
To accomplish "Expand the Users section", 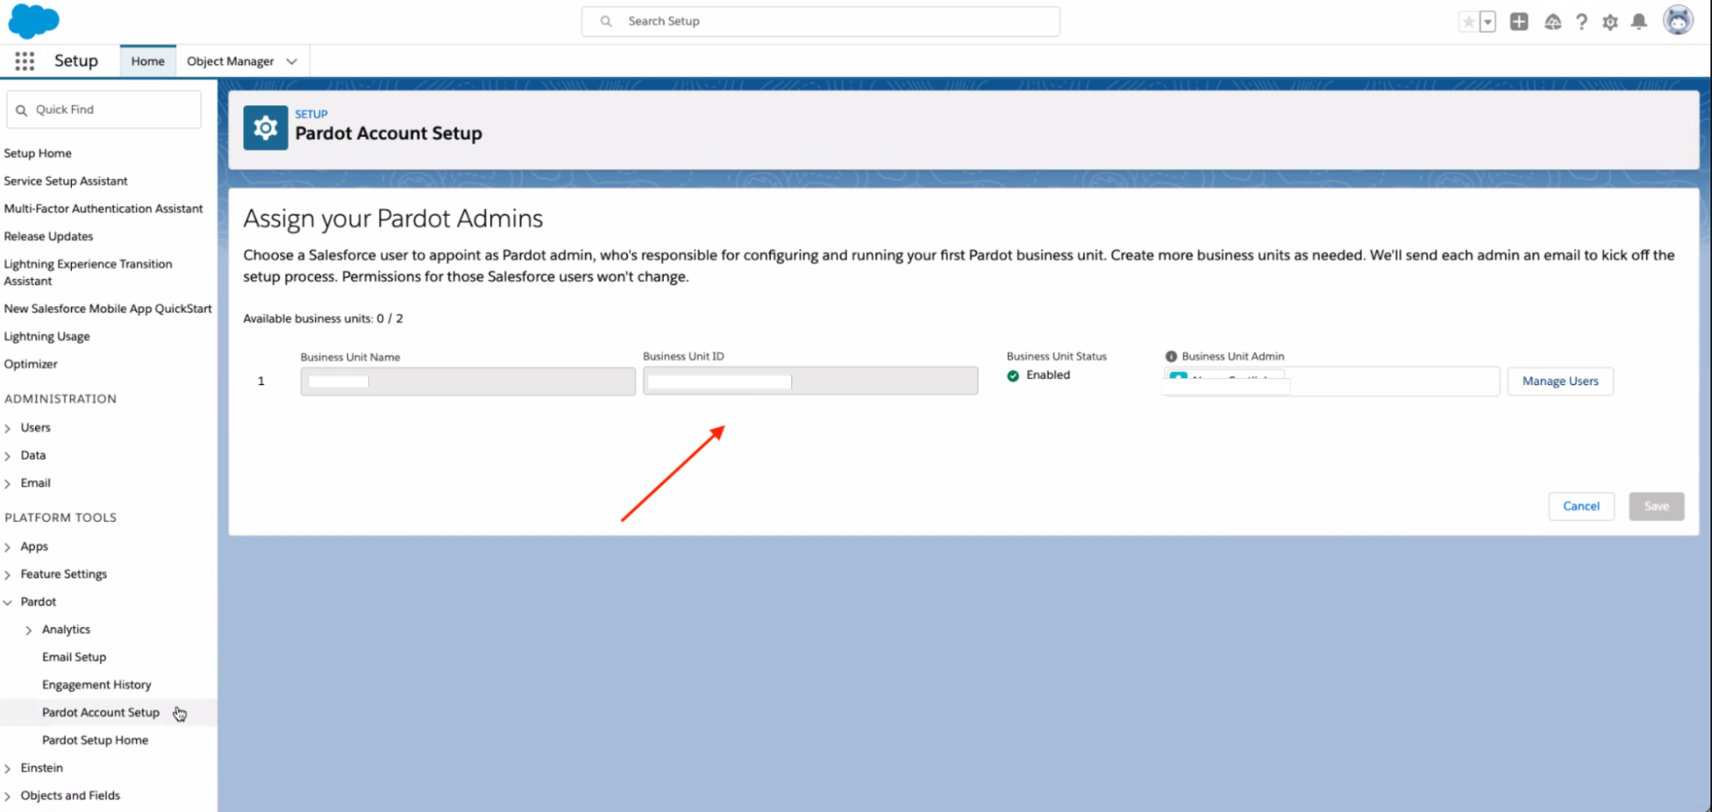I will [8, 428].
